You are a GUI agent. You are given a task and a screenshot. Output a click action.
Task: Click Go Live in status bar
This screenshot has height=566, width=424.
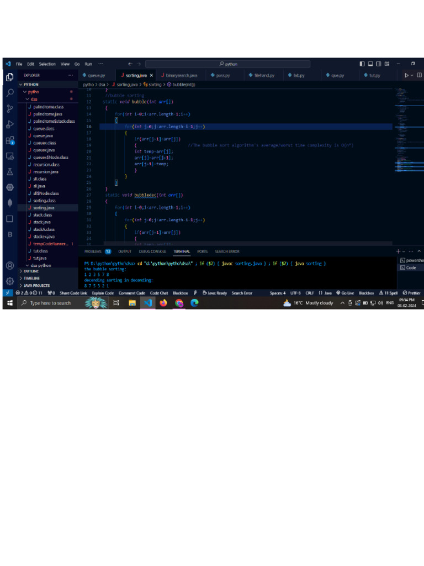pos(345,293)
